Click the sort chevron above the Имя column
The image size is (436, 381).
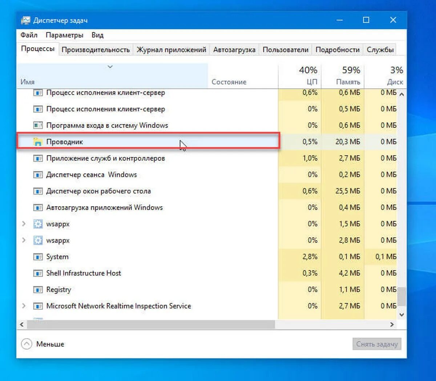(x=110, y=67)
